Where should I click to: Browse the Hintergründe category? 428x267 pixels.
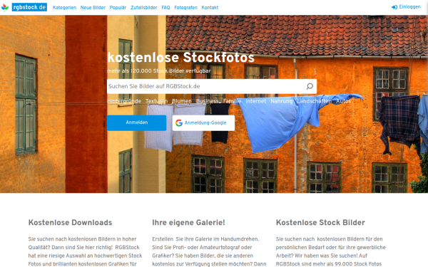(124, 101)
